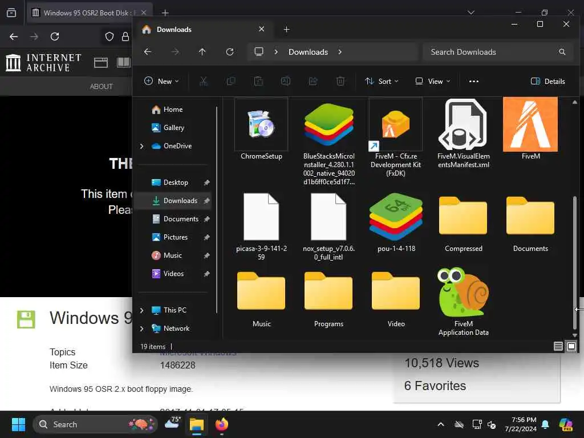Viewport: 584px width, 438px height.
Task: Click the Delete trash toolbar icon
Action: [340, 81]
